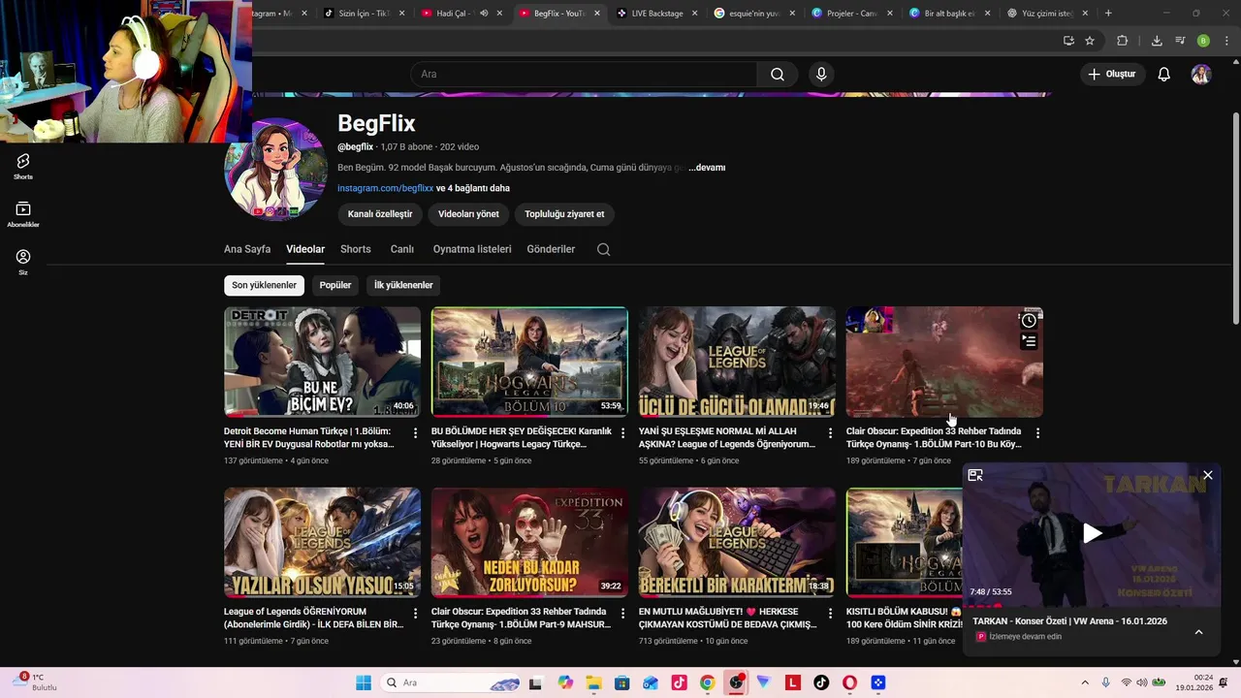This screenshot has height=698, width=1241.
Task: Open NEDEN BU KADAR ZORLUYORSUN thumbnail
Action: 529,542
